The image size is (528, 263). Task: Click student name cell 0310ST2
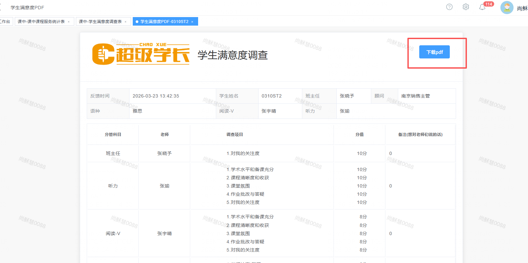click(271, 96)
